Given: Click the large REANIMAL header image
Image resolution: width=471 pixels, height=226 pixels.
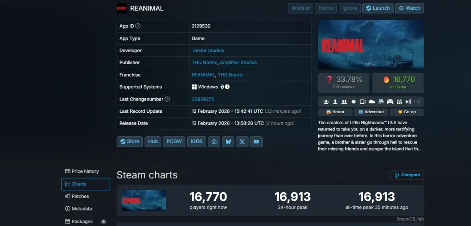Looking at the screenshot, I should click(x=371, y=45).
